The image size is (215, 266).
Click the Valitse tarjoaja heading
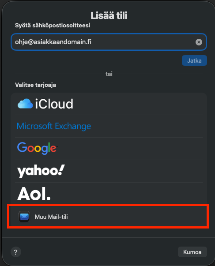point(35,85)
